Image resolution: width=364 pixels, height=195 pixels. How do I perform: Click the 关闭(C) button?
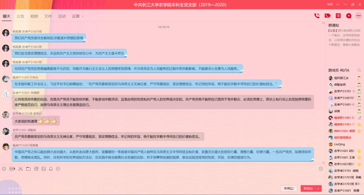(x=289, y=188)
